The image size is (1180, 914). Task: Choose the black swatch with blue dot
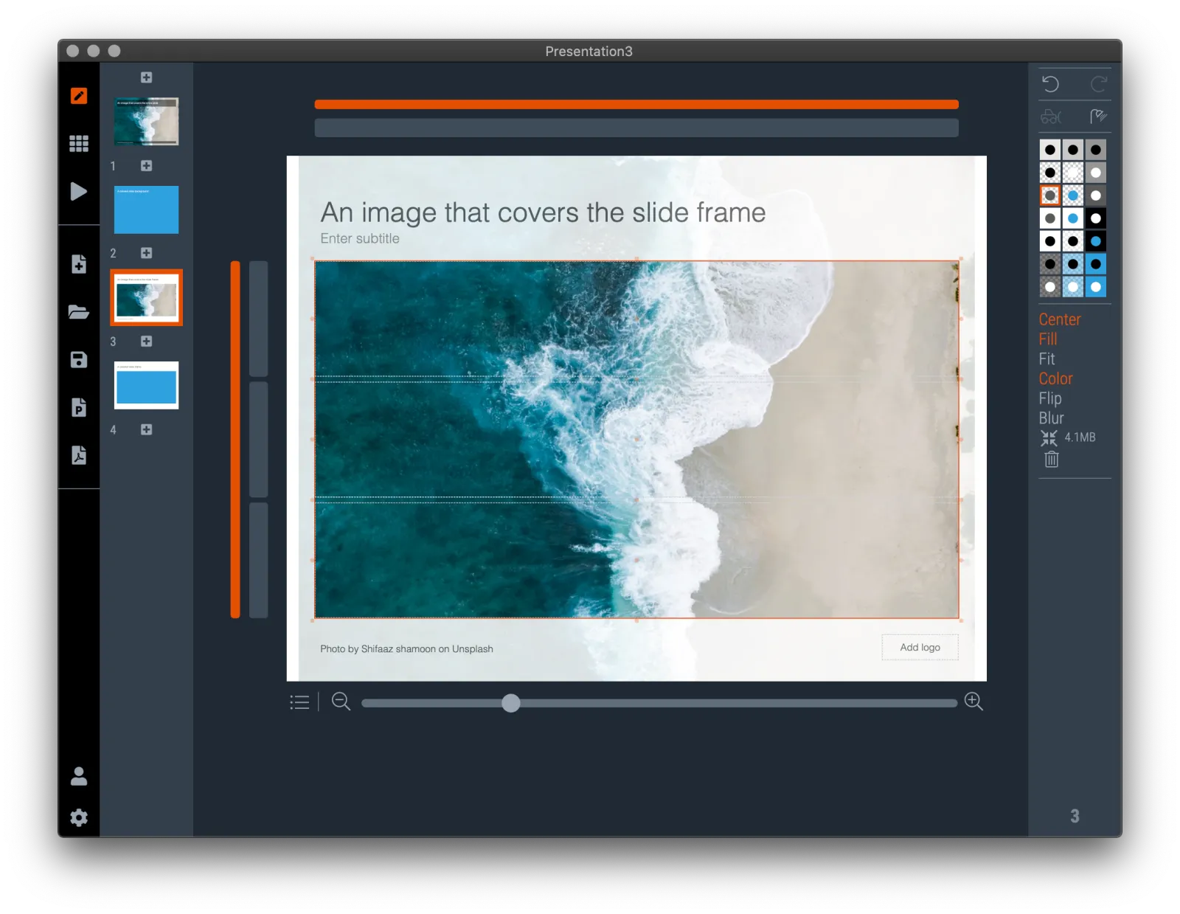[x=1096, y=241]
